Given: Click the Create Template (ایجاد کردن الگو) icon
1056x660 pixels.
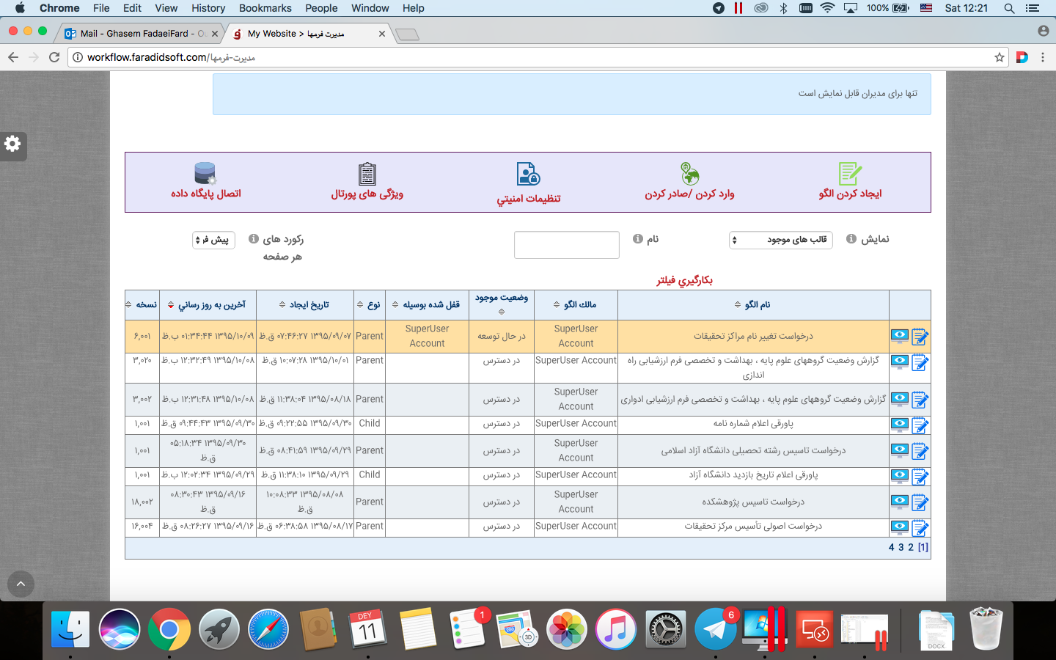Looking at the screenshot, I should [x=849, y=175].
